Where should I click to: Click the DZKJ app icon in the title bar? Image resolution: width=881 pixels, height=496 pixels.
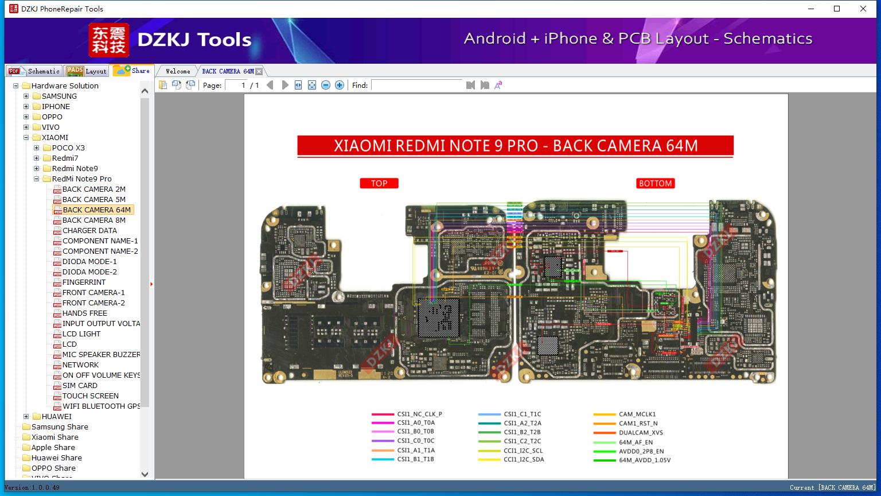(x=13, y=9)
